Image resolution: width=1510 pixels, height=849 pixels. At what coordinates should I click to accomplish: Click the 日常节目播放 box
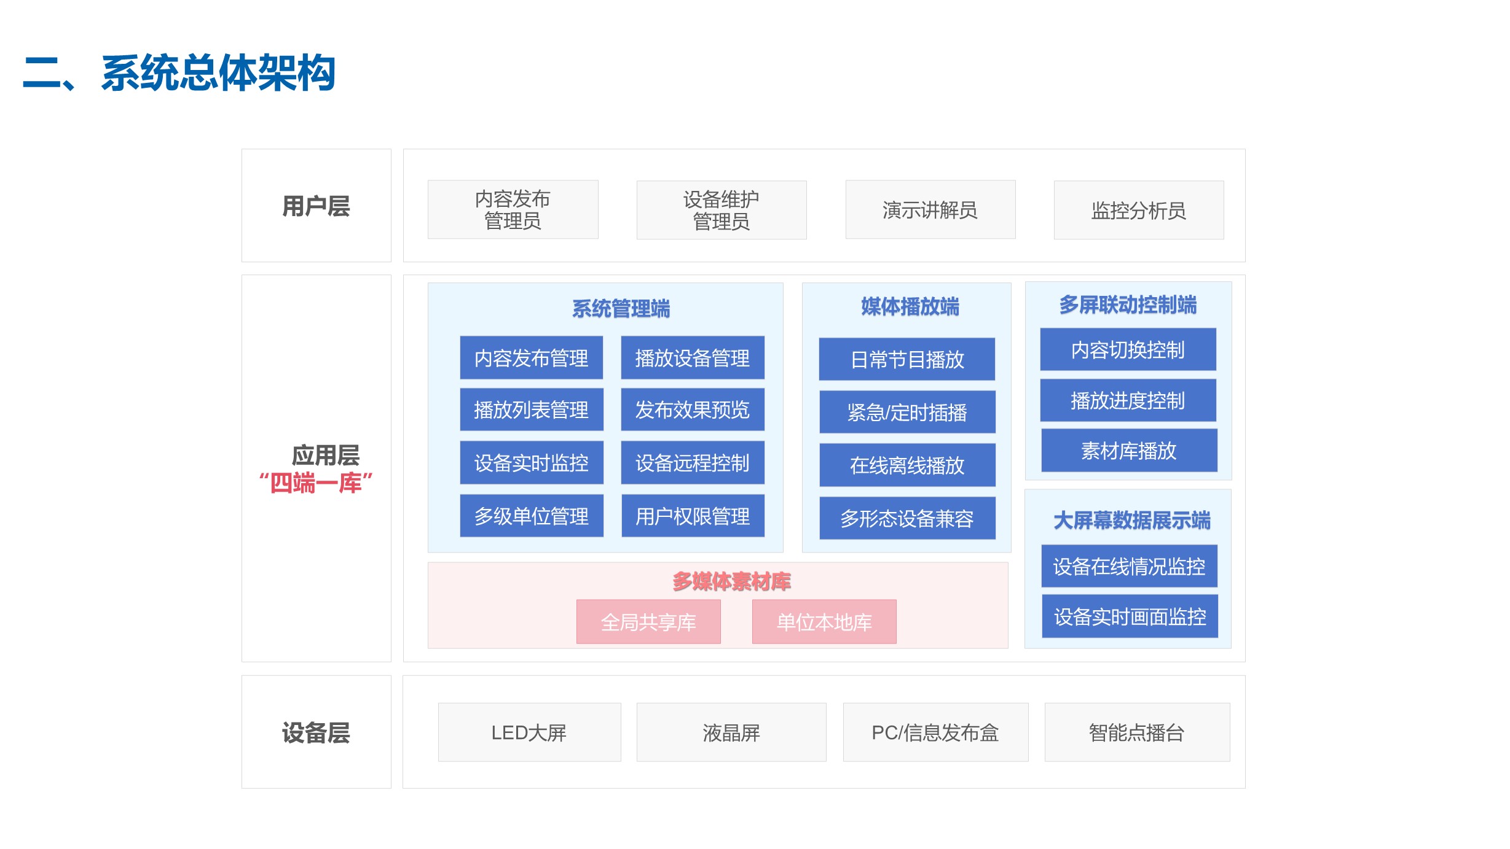[906, 359]
